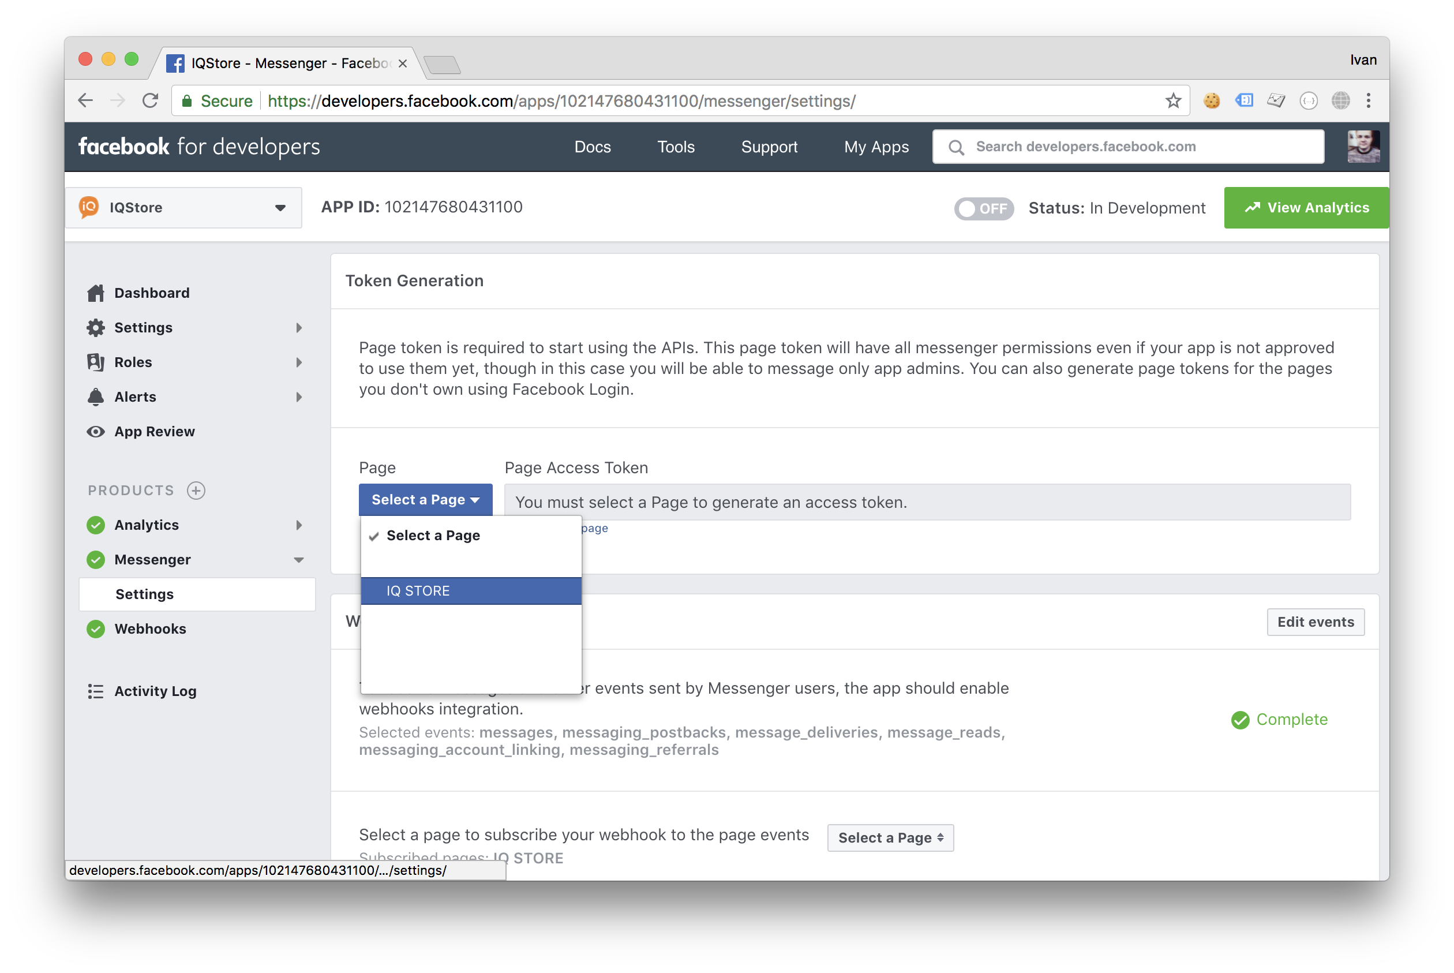Choose IQ STORE in page list
The image size is (1454, 973).
point(471,591)
